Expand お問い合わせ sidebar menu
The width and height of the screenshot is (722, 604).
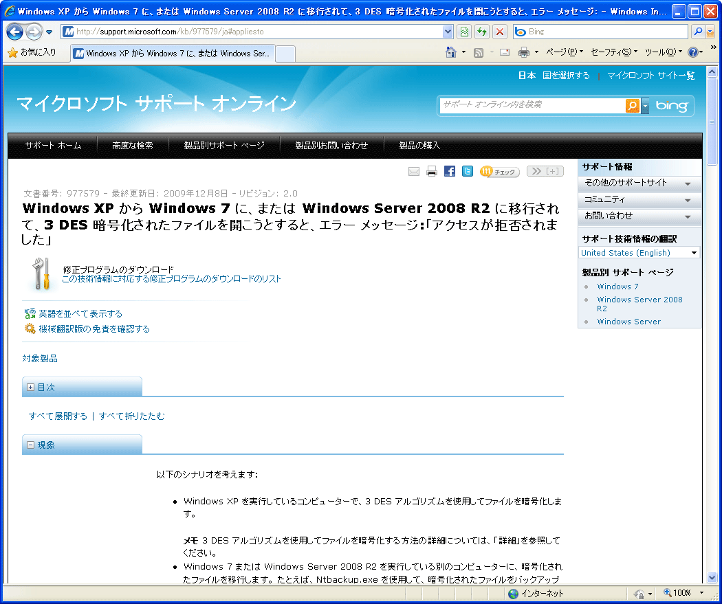pyautogui.click(x=639, y=216)
